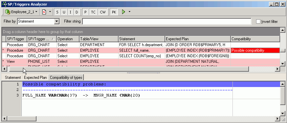
Task: Toggle the I (Insert) filter button
Action: [70, 12]
